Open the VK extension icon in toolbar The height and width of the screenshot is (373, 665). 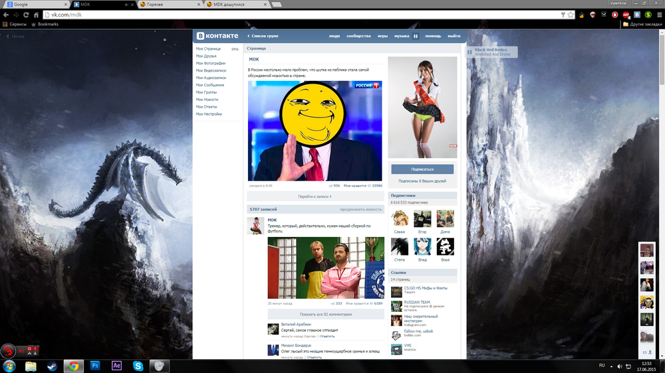click(637, 15)
